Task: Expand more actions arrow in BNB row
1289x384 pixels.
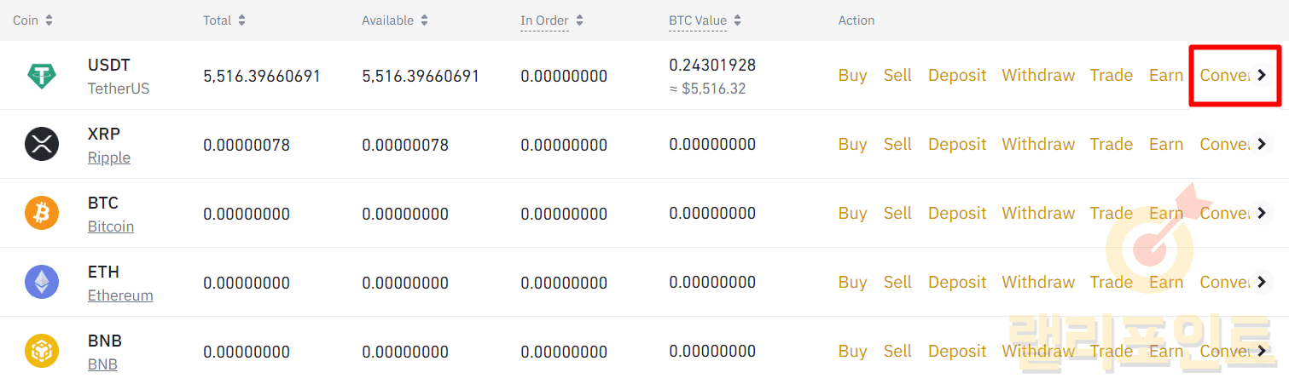Action: pos(1262,351)
